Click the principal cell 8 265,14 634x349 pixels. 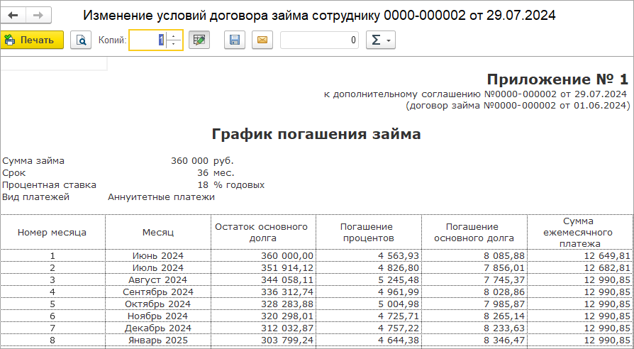[x=474, y=316]
